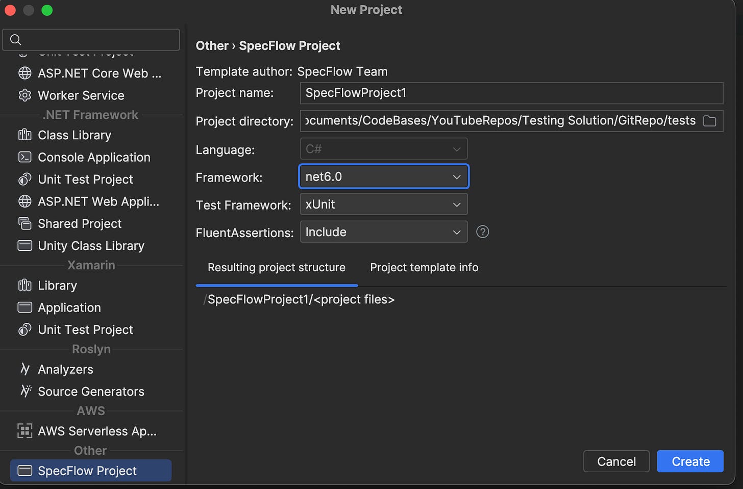This screenshot has height=489, width=743.
Task: Click the Shared Project icon
Action: click(x=24, y=223)
